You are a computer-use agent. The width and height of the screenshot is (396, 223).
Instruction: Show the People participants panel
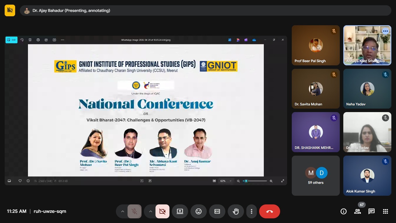(x=358, y=211)
